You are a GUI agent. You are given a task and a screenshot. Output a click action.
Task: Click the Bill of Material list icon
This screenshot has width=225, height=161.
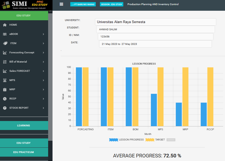point(5,62)
